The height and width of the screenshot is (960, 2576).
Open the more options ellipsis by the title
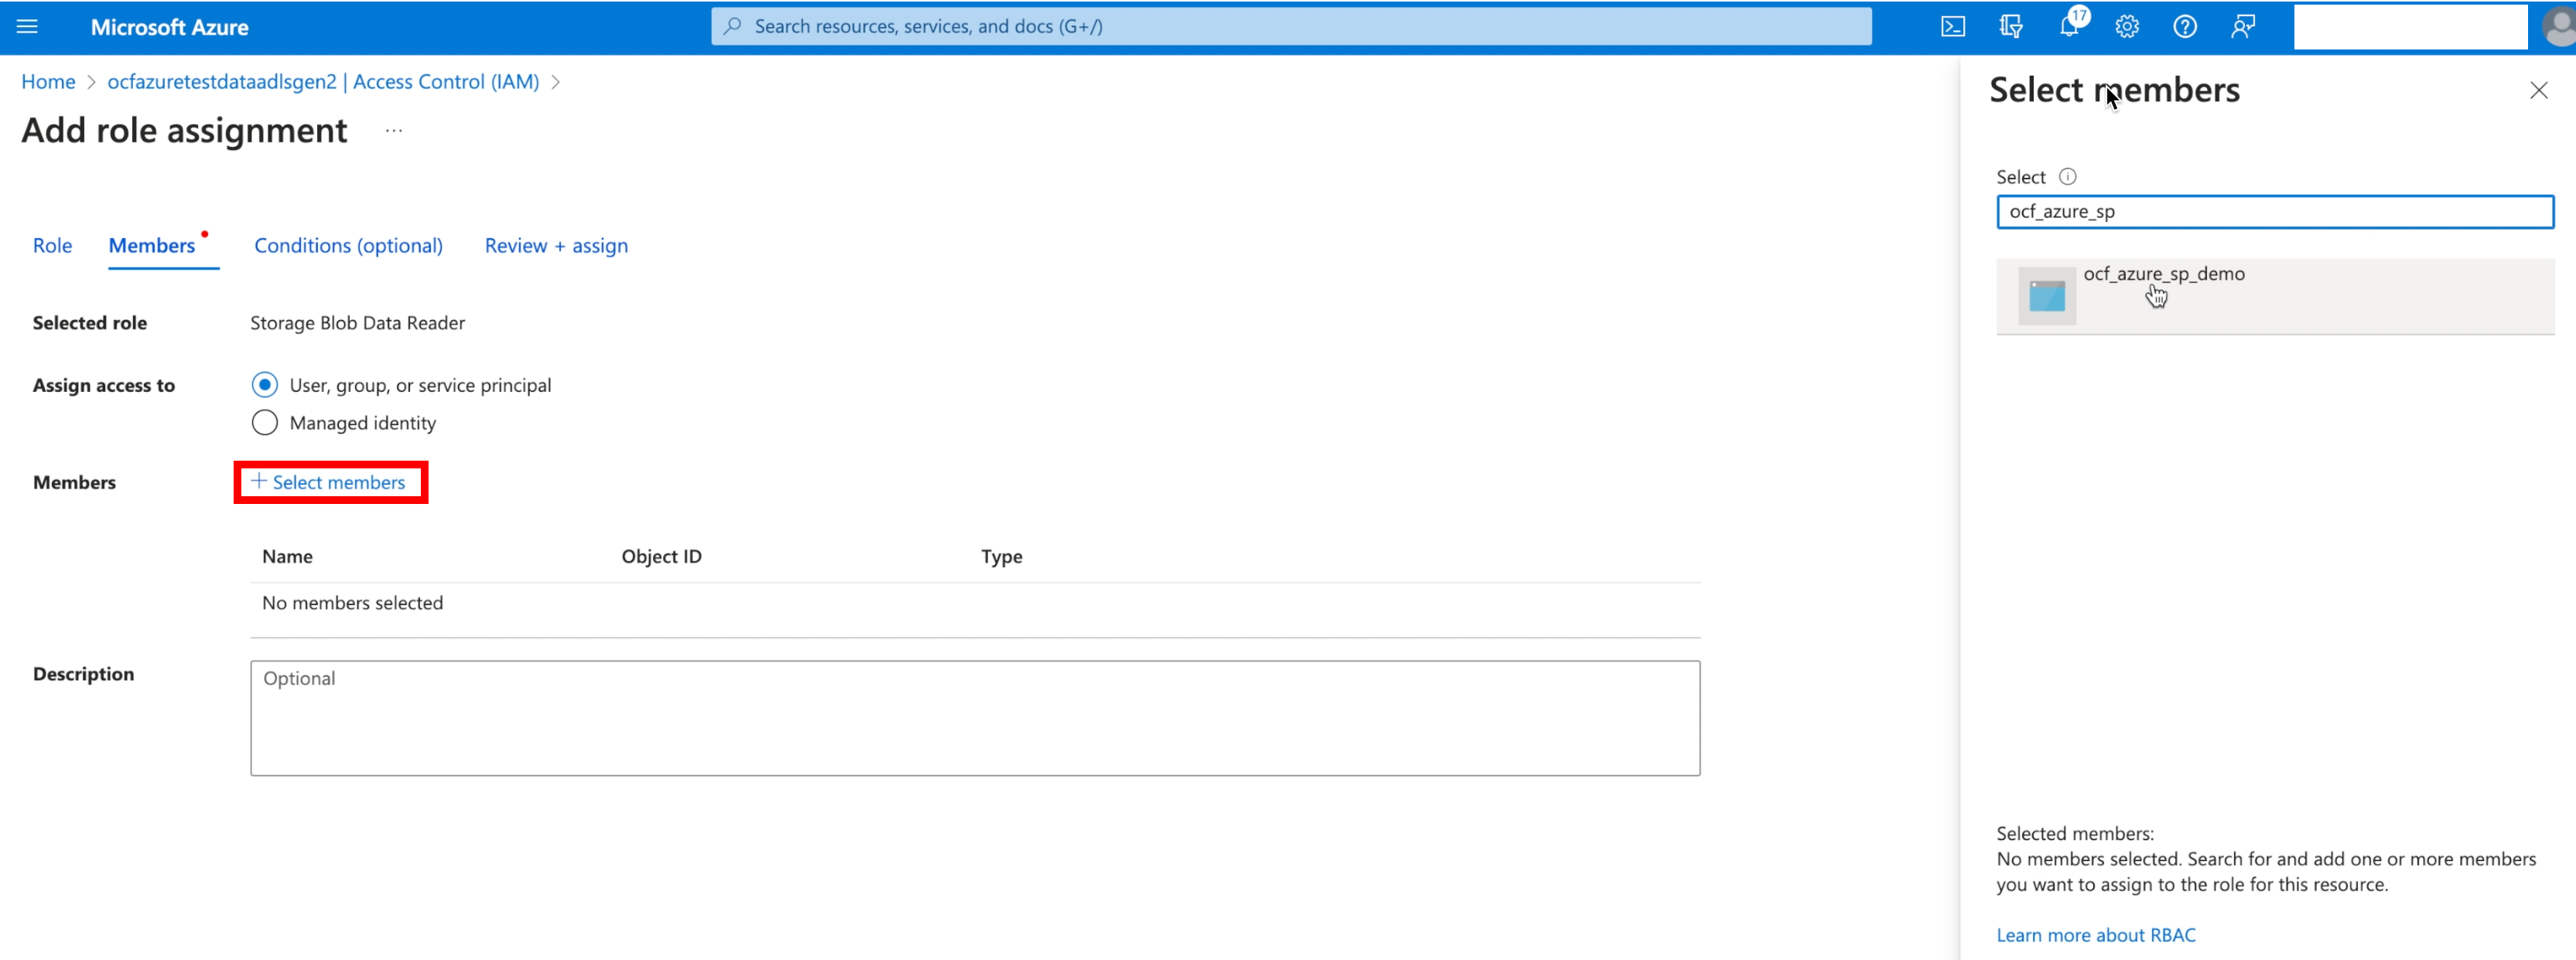click(x=394, y=131)
